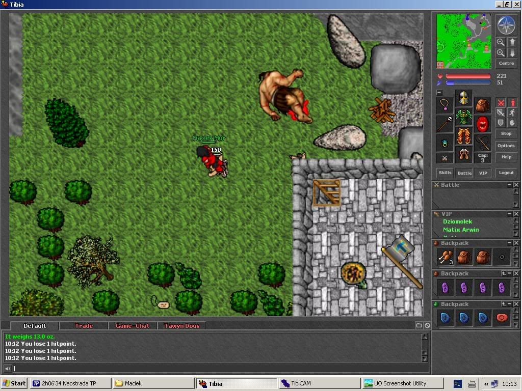Screen dimensions: 522x391
Task: Toggle stand-while-fighting mode
Action: [x=512, y=102]
